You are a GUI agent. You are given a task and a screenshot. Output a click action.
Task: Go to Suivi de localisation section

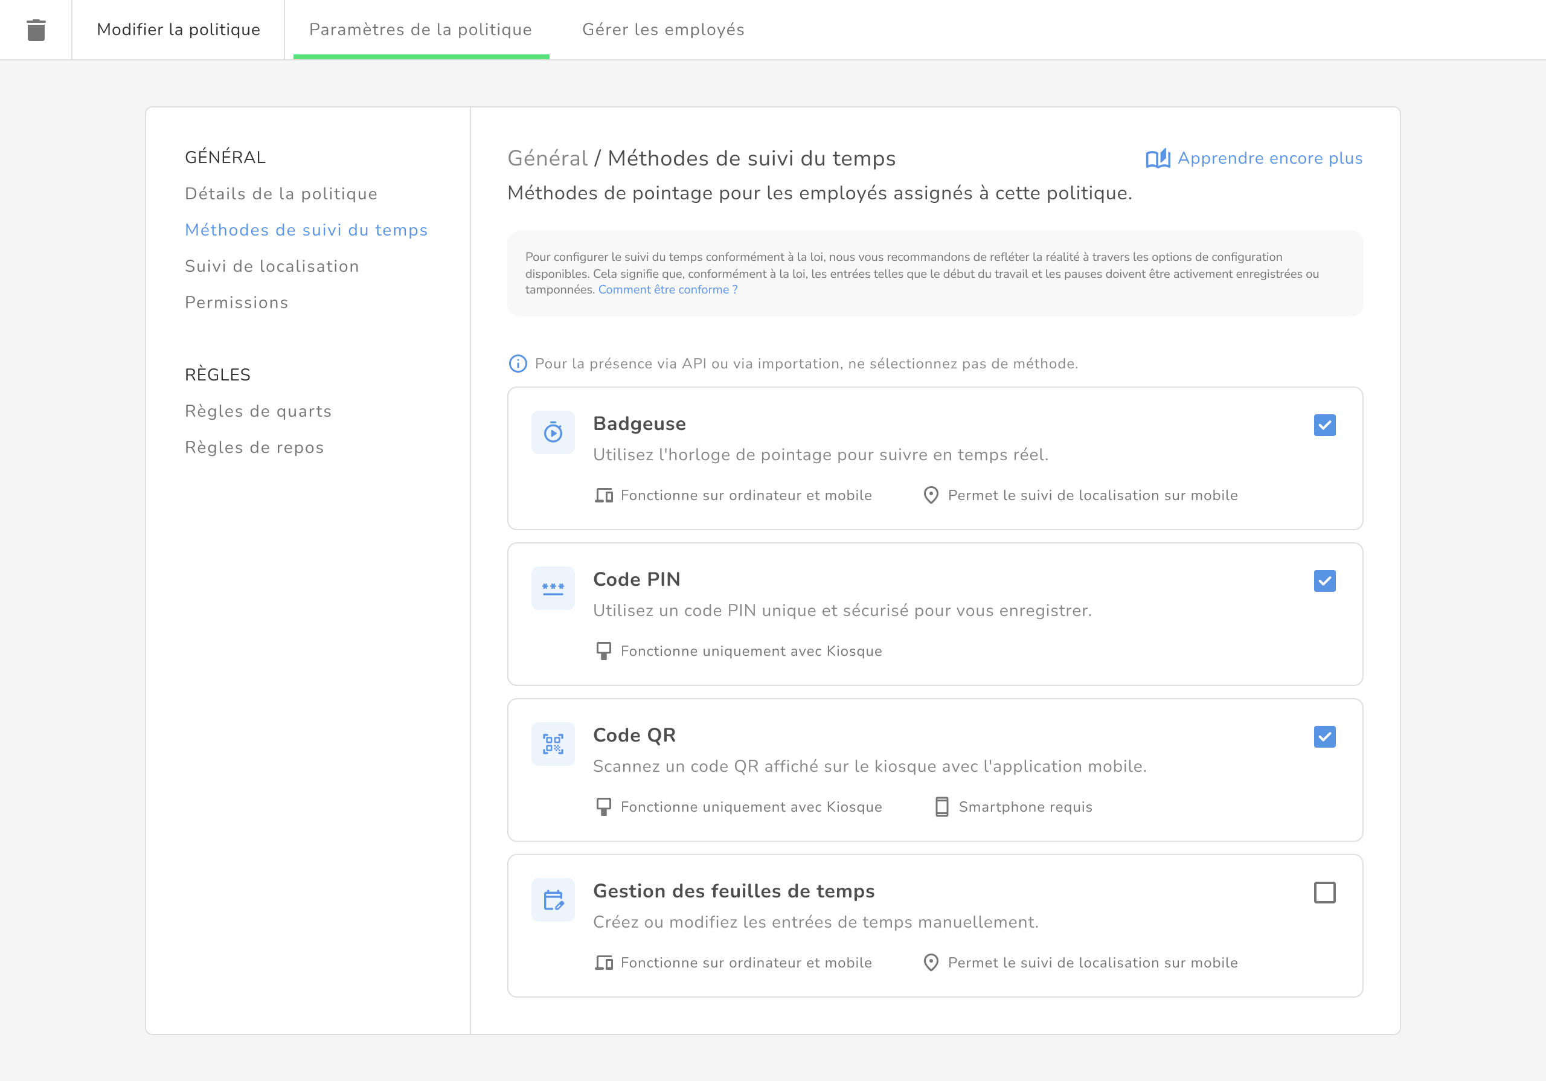click(x=271, y=266)
